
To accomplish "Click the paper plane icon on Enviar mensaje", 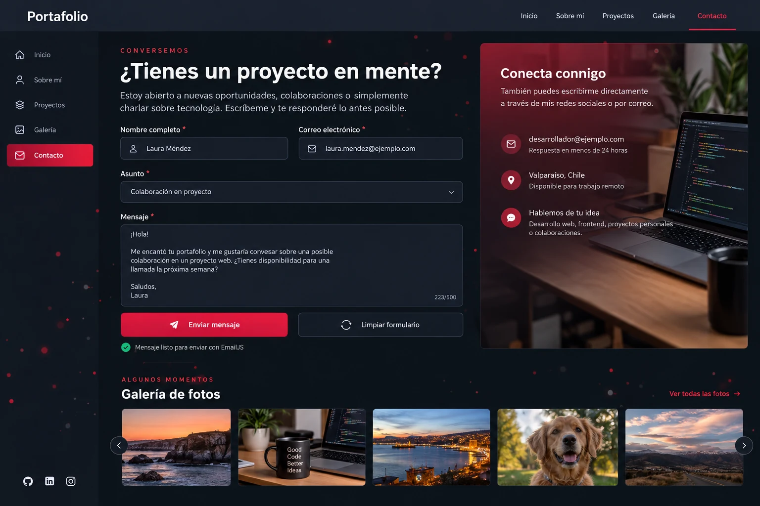I will (174, 325).
